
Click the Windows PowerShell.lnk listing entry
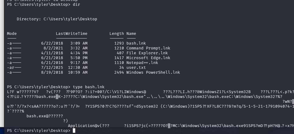(x=153, y=72)
